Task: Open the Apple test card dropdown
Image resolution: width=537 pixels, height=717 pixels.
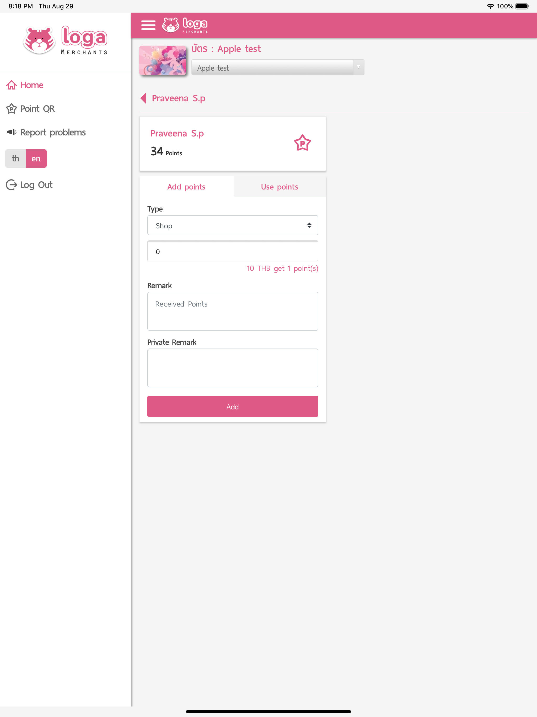Action: coord(278,67)
